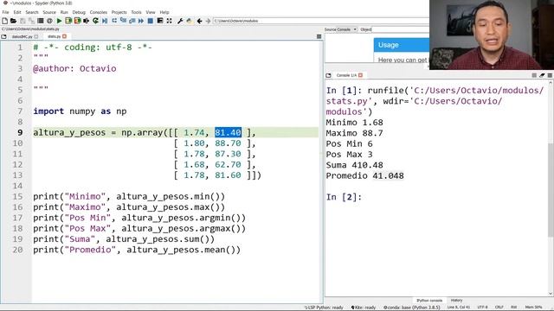The image size is (554, 311).
Task: Switch to the History bottom tab
Action: [456, 301]
